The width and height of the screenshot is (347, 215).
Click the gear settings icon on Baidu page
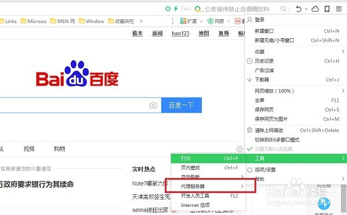tap(239, 149)
